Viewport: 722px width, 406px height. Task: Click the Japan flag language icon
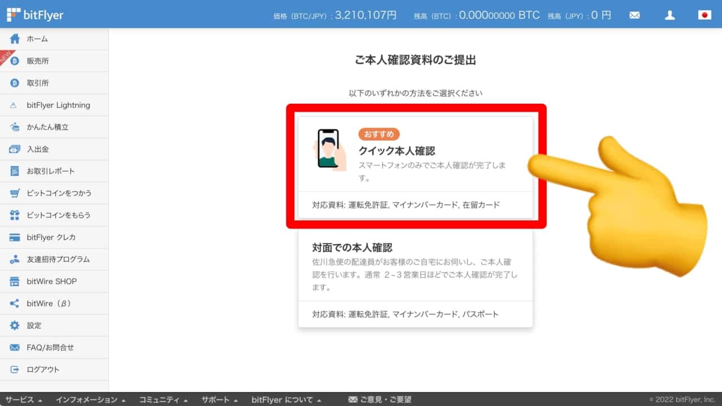tap(705, 15)
